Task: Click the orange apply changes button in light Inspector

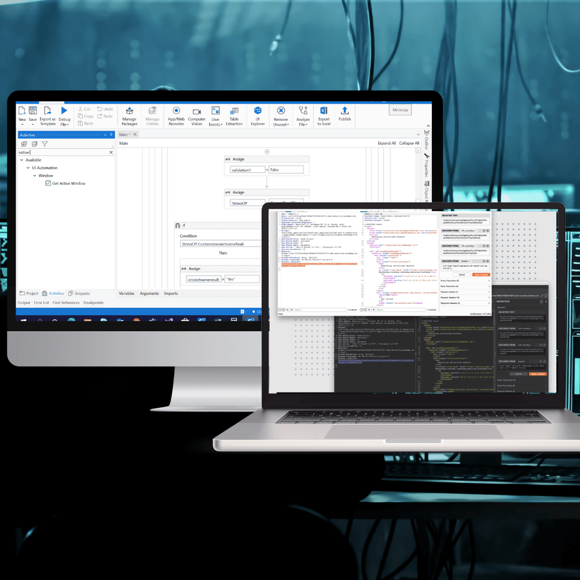Action: [481, 274]
